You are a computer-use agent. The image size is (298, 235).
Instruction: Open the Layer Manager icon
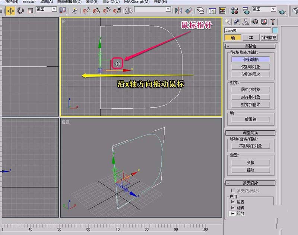[200, 11]
